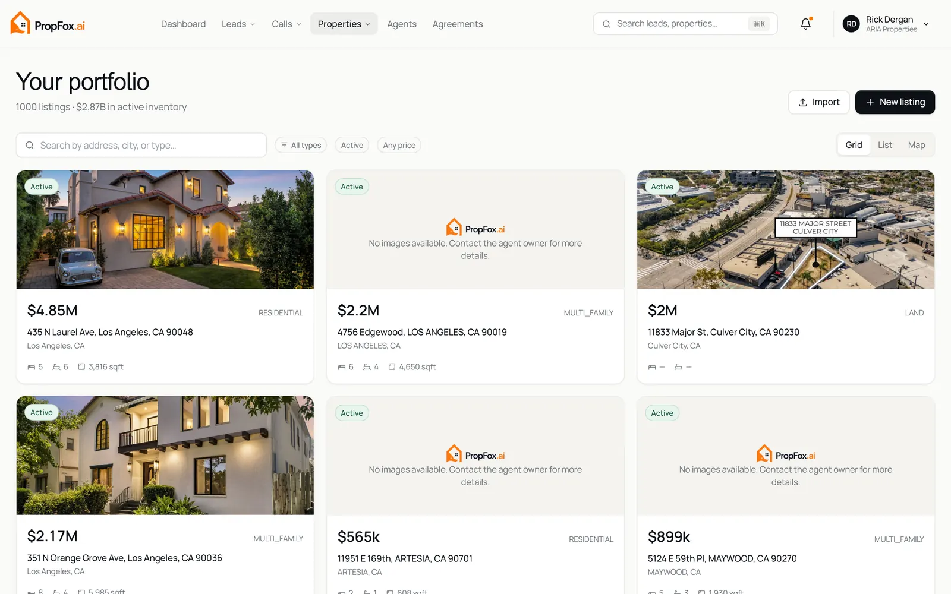Open the Active status filter
Image resolution: width=951 pixels, height=594 pixels.
point(352,145)
